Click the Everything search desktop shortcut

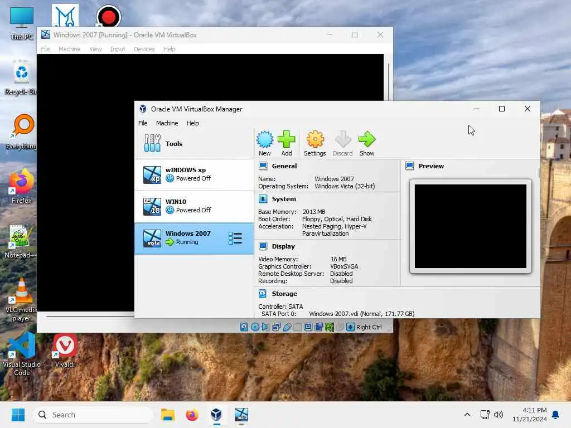[22, 132]
